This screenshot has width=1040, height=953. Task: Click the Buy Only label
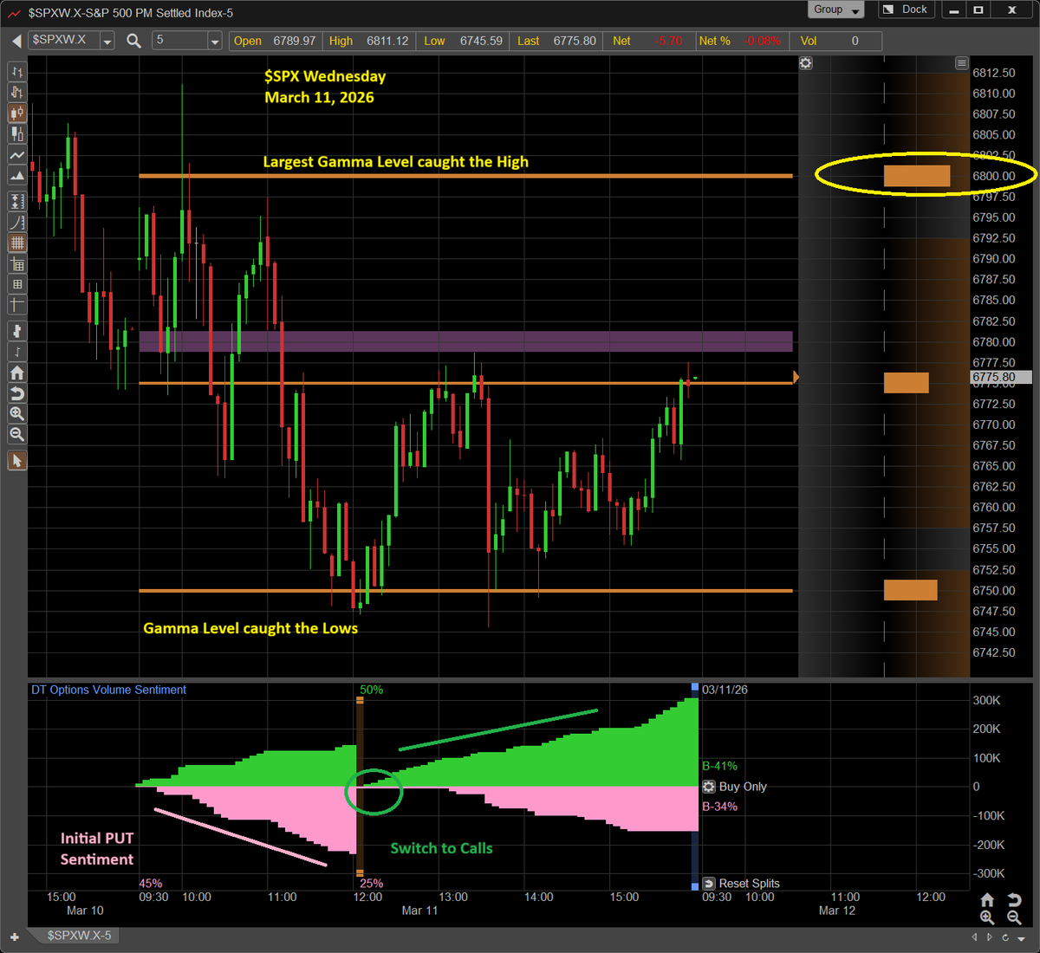(x=743, y=787)
